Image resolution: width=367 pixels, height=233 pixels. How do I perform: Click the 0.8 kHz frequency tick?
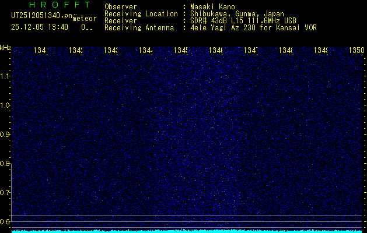(5, 163)
